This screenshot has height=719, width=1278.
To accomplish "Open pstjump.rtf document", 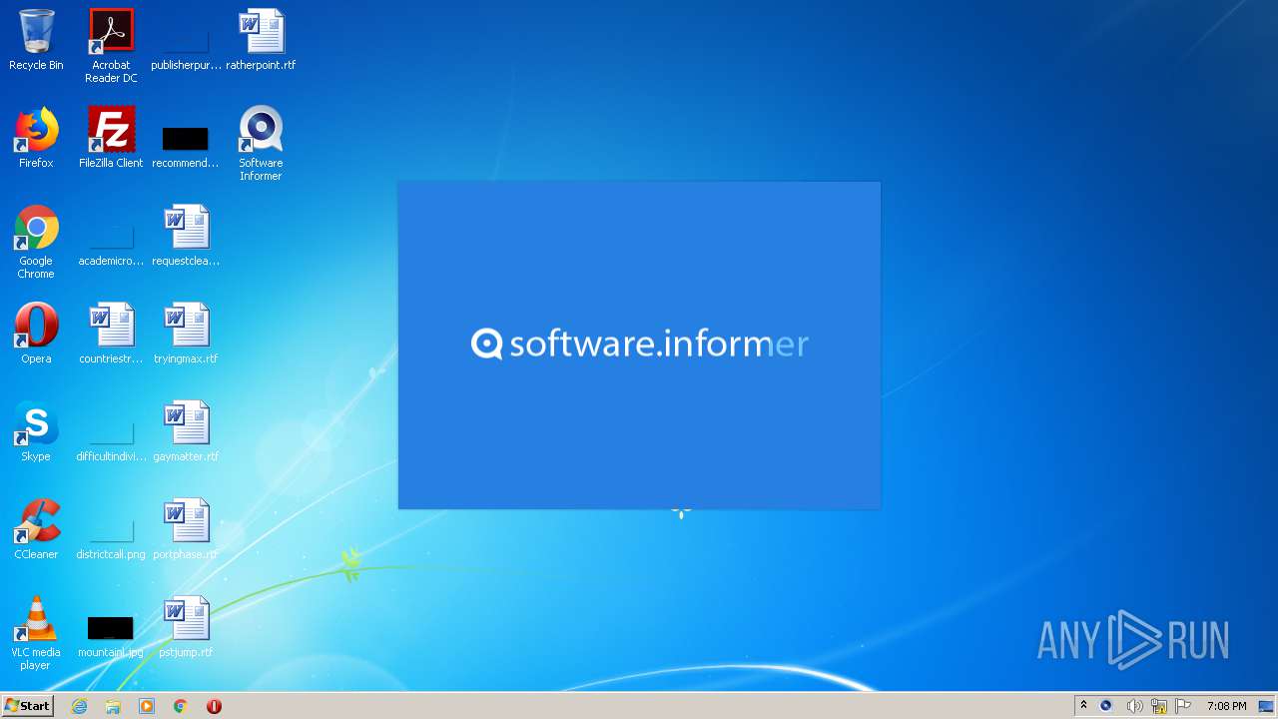I will tap(186, 627).
